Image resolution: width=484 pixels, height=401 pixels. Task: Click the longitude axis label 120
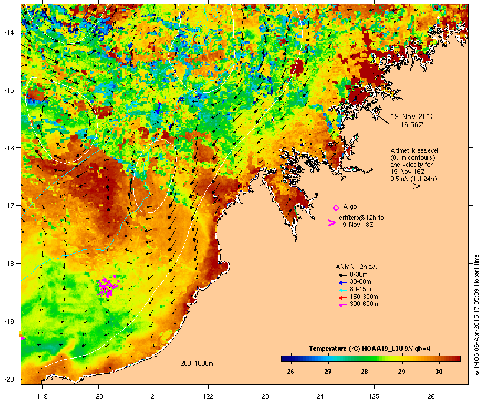tap(98, 396)
